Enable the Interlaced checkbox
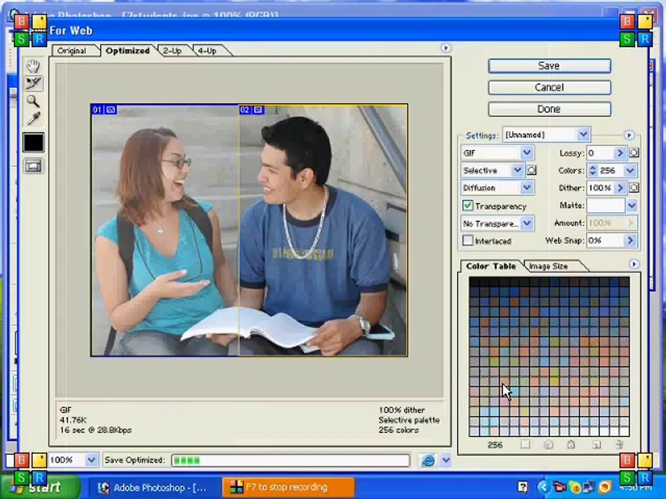The width and height of the screenshot is (666, 499). [468, 240]
